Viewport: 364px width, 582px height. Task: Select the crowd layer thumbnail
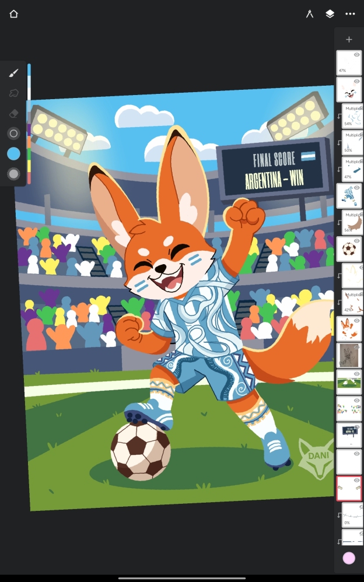coord(349,408)
